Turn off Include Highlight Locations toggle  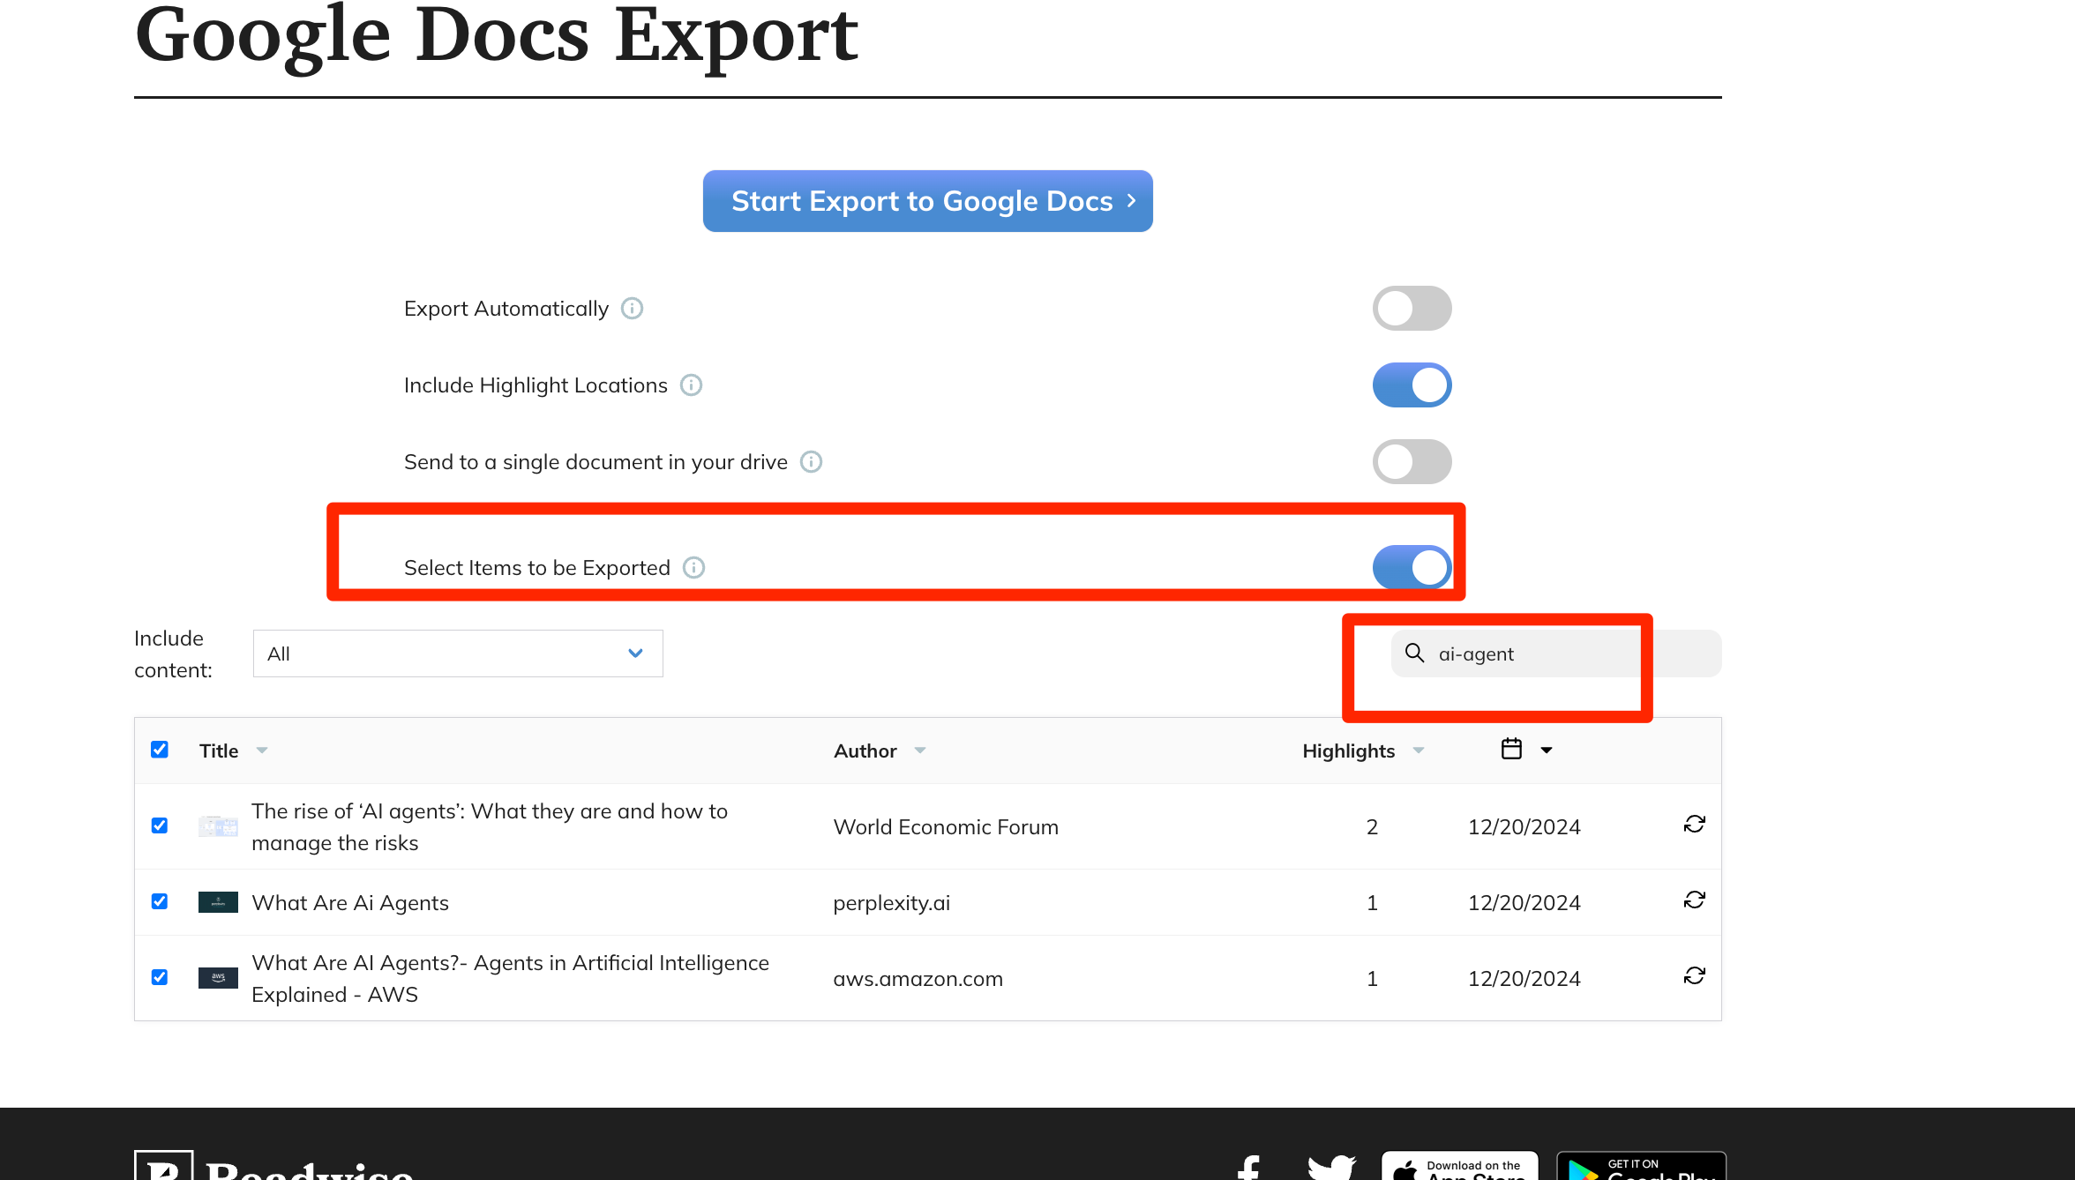pyautogui.click(x=1412, y=385)
